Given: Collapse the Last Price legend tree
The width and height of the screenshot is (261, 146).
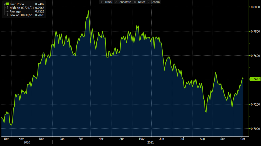Looking at the screenshot, I should 5,4.
